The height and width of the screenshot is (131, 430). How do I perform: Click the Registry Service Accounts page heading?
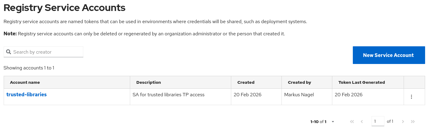(x=64, y=8)
